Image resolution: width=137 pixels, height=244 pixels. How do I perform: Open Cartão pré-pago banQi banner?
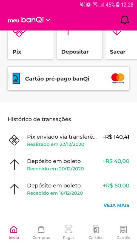tap(68, 78)
